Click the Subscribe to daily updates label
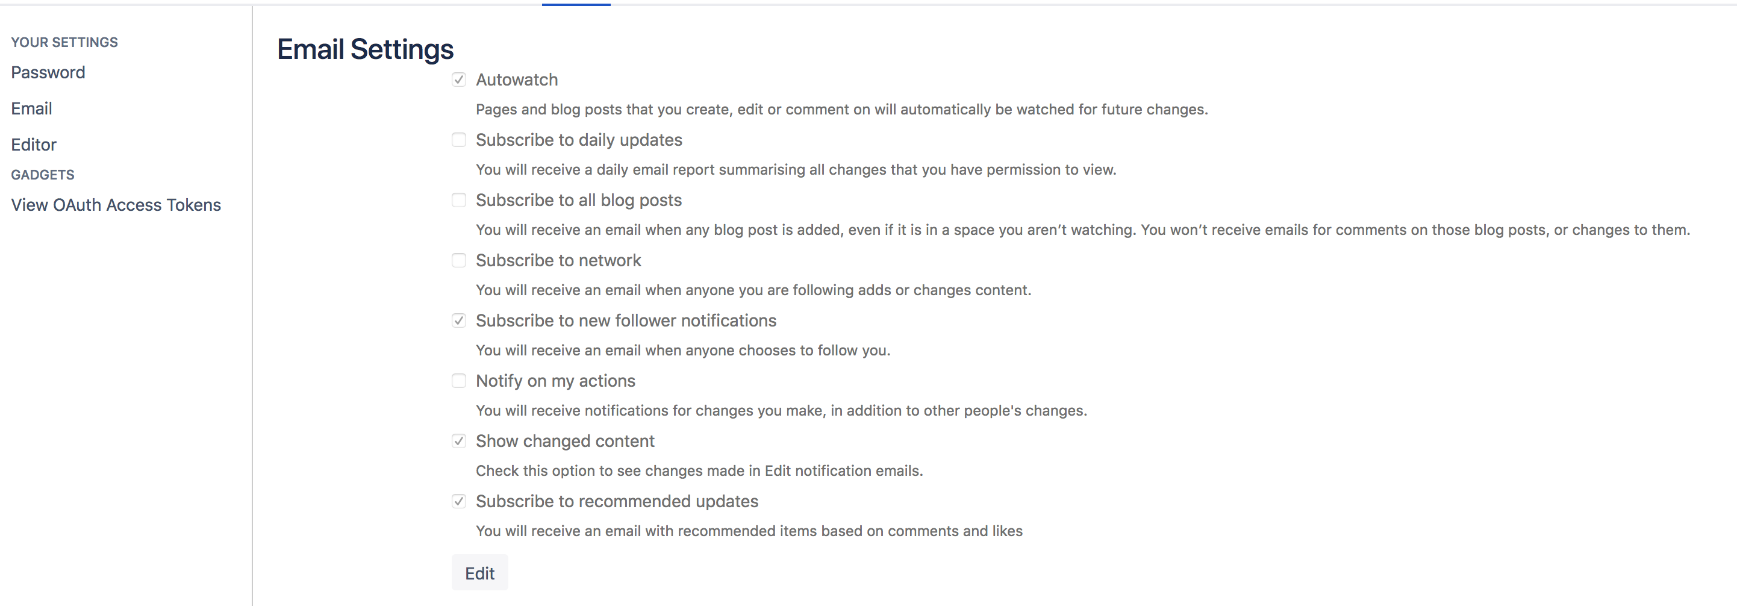Image resolution: width=1737 pixels, height=606 pixels. click(x=579, y=140)
